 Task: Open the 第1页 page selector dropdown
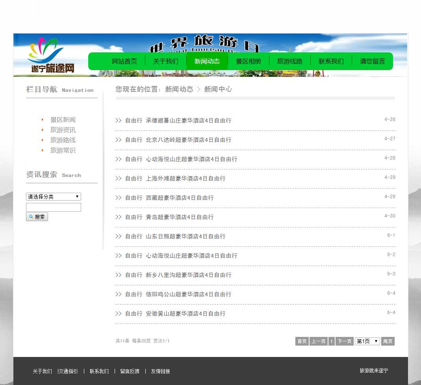367,341
